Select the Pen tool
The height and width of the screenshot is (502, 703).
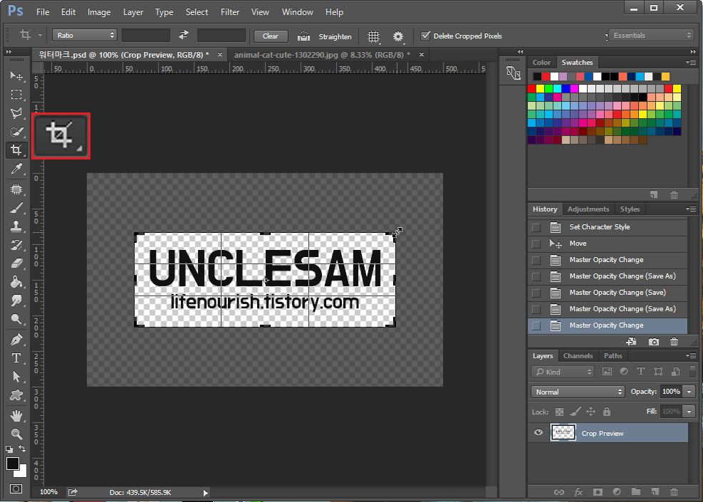coord(16,340)
